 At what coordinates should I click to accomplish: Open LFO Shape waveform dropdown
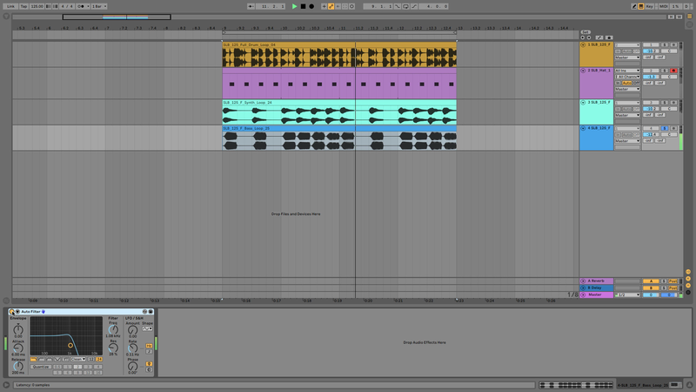(147, 328)
